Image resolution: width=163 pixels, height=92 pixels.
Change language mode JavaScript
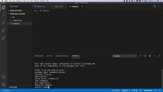(148, 90)
